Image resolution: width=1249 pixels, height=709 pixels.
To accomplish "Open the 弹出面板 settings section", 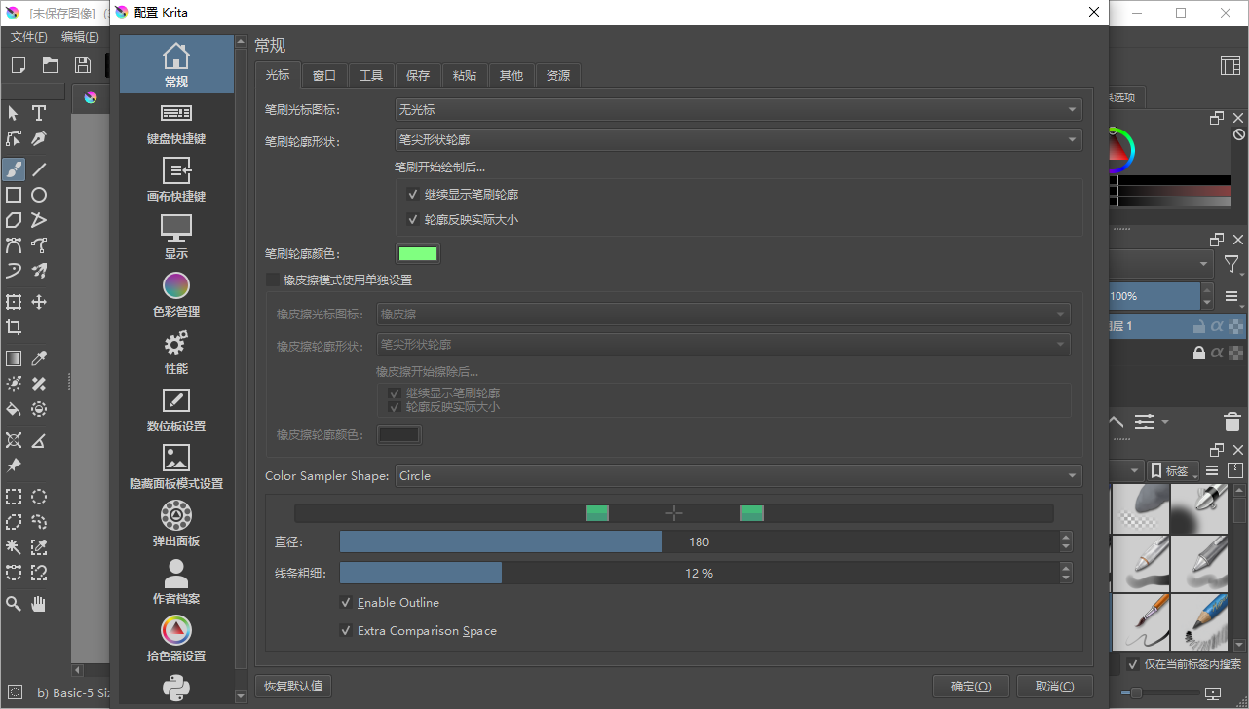I will coord(176,525).
